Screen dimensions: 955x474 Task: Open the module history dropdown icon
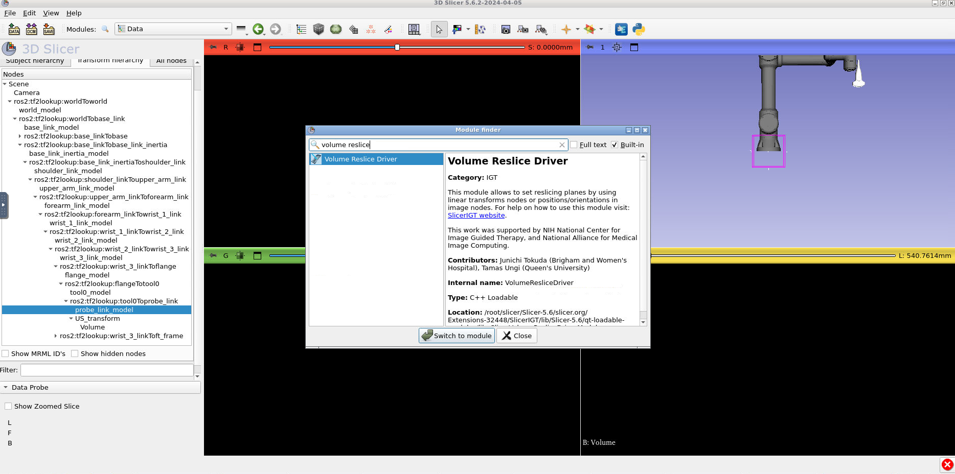242,29
